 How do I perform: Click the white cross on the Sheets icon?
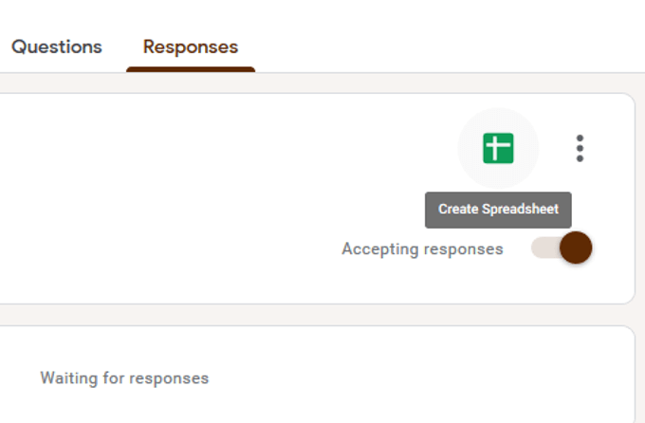tap(498, 148)
